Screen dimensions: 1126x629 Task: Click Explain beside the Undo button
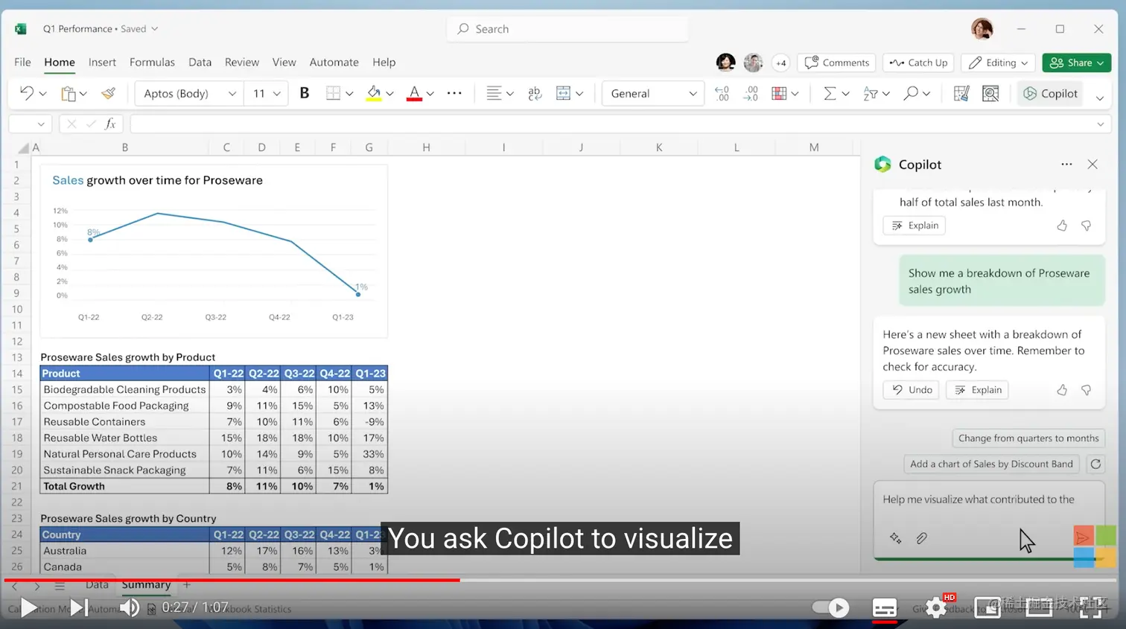[x=977, y=389]
